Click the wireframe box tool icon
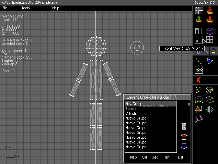Image resolution: width=218 pixels, height=164 pixels. point(210,100)
